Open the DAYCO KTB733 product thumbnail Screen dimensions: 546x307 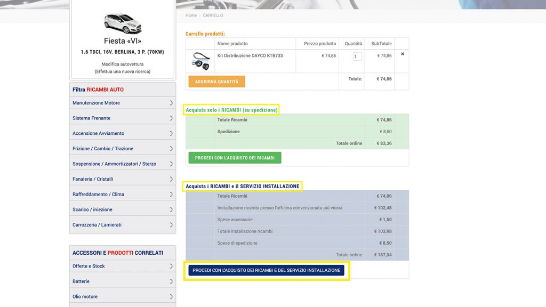coord(200,61)
